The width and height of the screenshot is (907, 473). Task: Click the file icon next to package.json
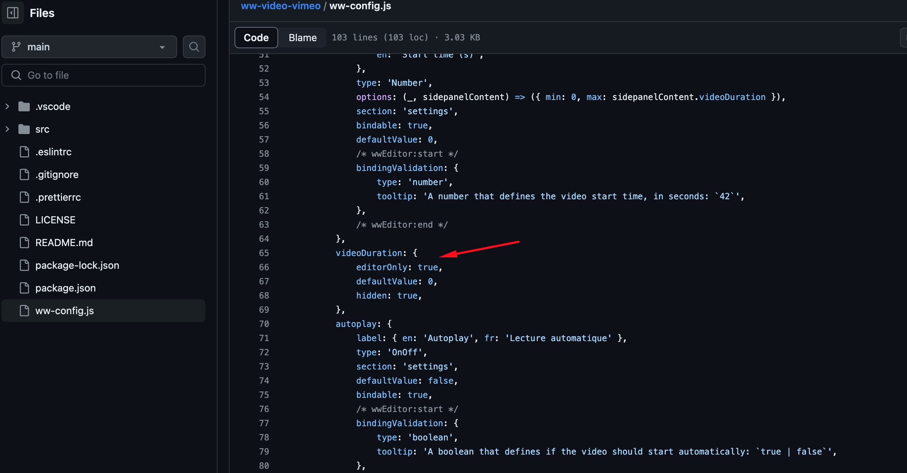24,288
